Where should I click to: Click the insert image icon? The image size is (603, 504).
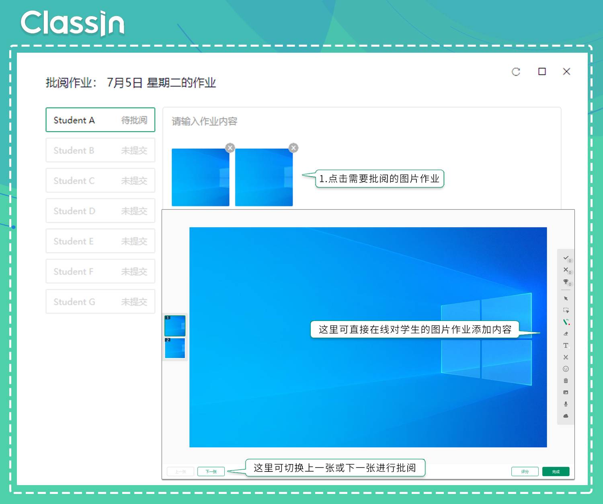pos(566,392)
